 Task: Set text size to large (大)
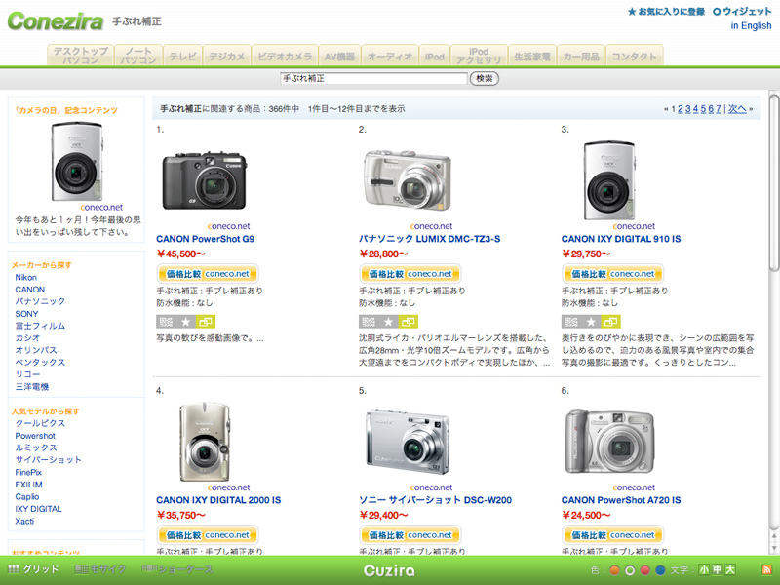729,569
